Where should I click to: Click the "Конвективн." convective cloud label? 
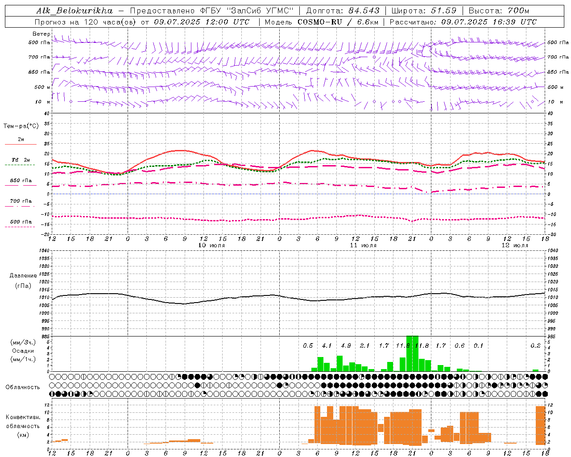pos(23,417)
